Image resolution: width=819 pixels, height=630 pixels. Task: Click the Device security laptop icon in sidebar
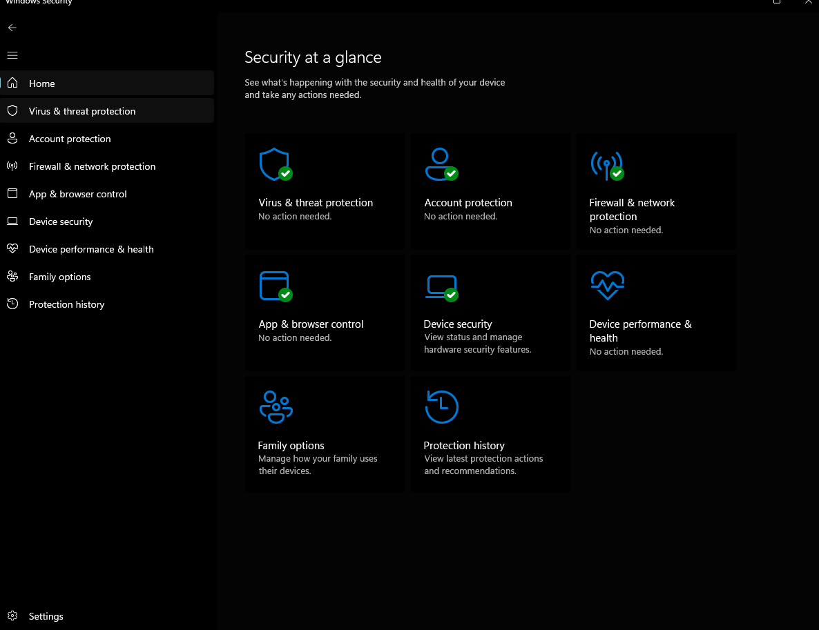pyautogui.click(x=12, y=222)
